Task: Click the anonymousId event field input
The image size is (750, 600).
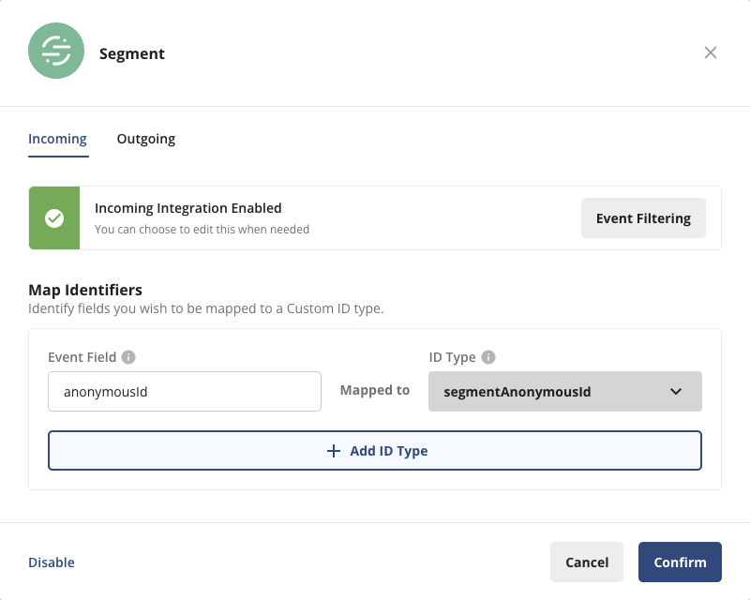Action: click(184, 391)
